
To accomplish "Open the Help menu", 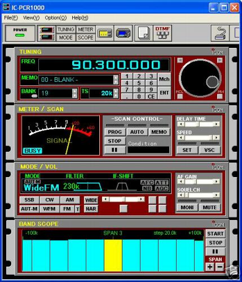I will pyautogui.click(x=80, y=18).
